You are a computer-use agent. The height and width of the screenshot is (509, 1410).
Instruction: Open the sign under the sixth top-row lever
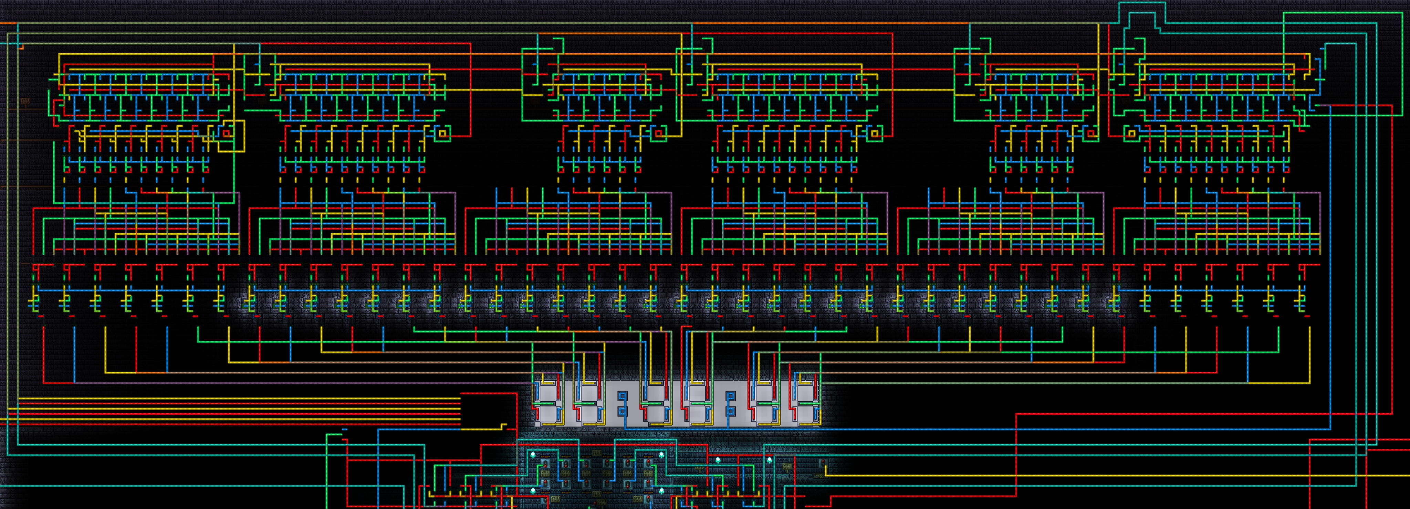pos(648,474)
